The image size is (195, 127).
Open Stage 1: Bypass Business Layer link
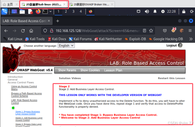(28, 113)
